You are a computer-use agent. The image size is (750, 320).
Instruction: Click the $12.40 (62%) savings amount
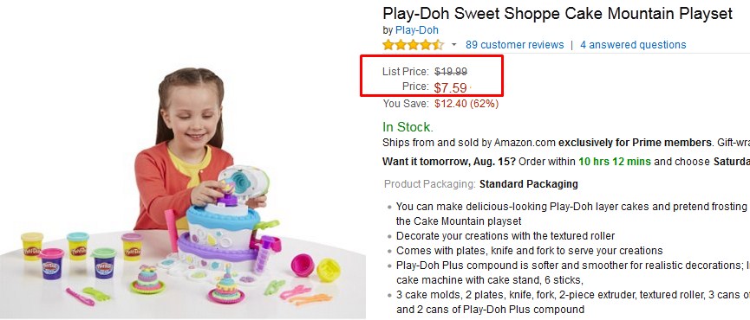pyautogui.click(x=466, y=104)
